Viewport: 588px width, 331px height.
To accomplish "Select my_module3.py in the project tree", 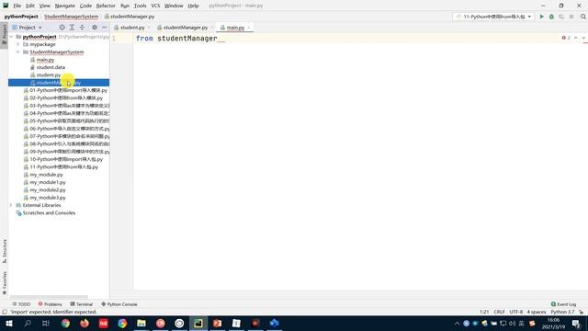I will point(48,198).
